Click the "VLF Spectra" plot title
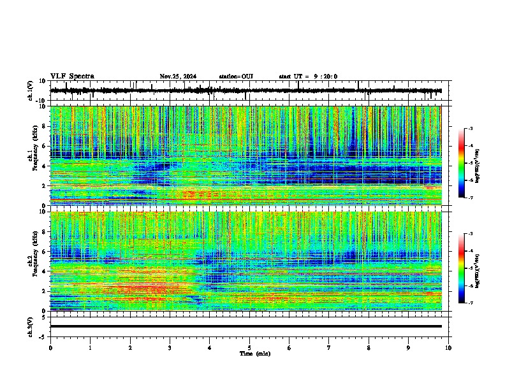The width and height of the screenshot is (505, 390). coord(72,76)
